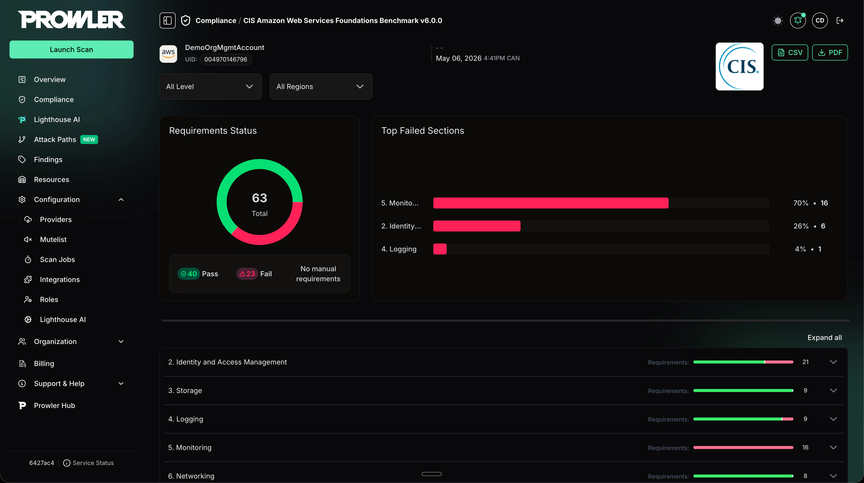Click the sign out icon
The height and width of the screenshot is (483, 864).
(x=840, y=20)
